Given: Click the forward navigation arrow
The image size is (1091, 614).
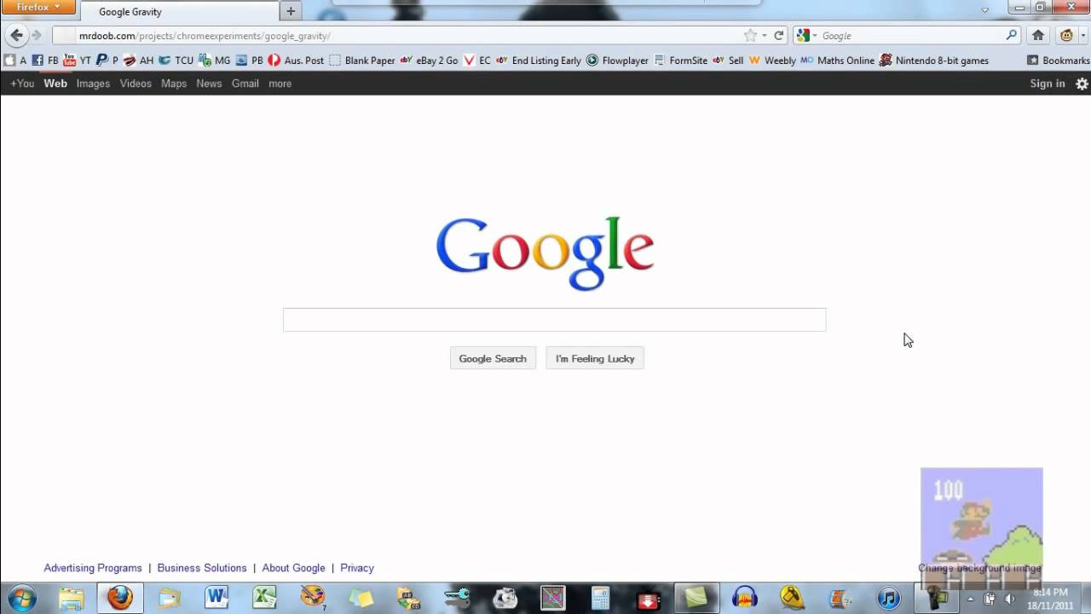Looking at the screenshot, I should click(x=36, y=36).
